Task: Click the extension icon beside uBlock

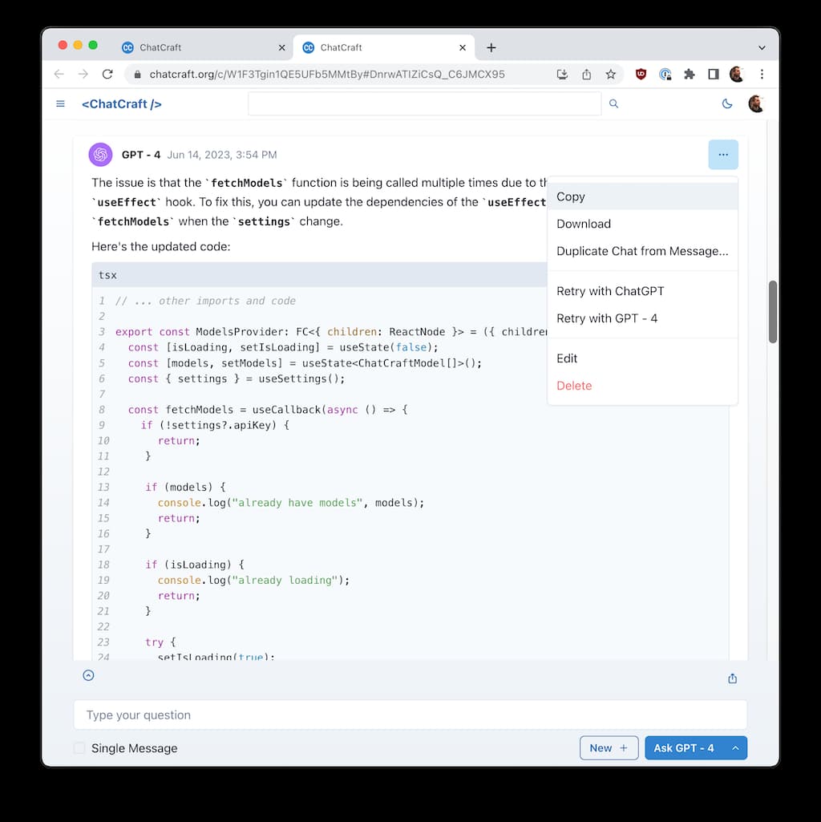Action: point(665,75)
